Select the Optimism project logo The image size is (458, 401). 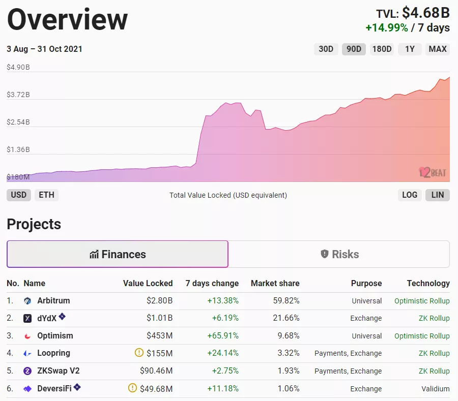(x=27, y=335)
